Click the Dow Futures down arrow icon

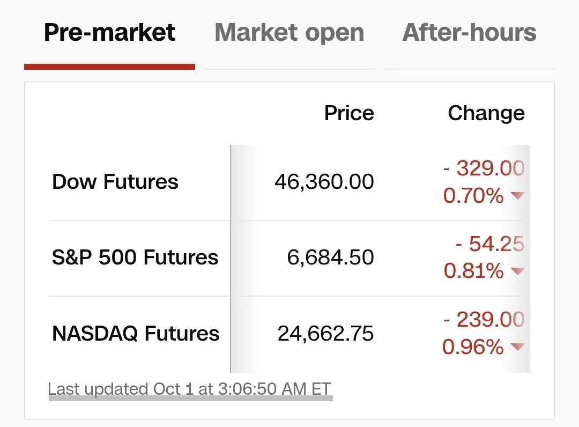pos(517,196)
